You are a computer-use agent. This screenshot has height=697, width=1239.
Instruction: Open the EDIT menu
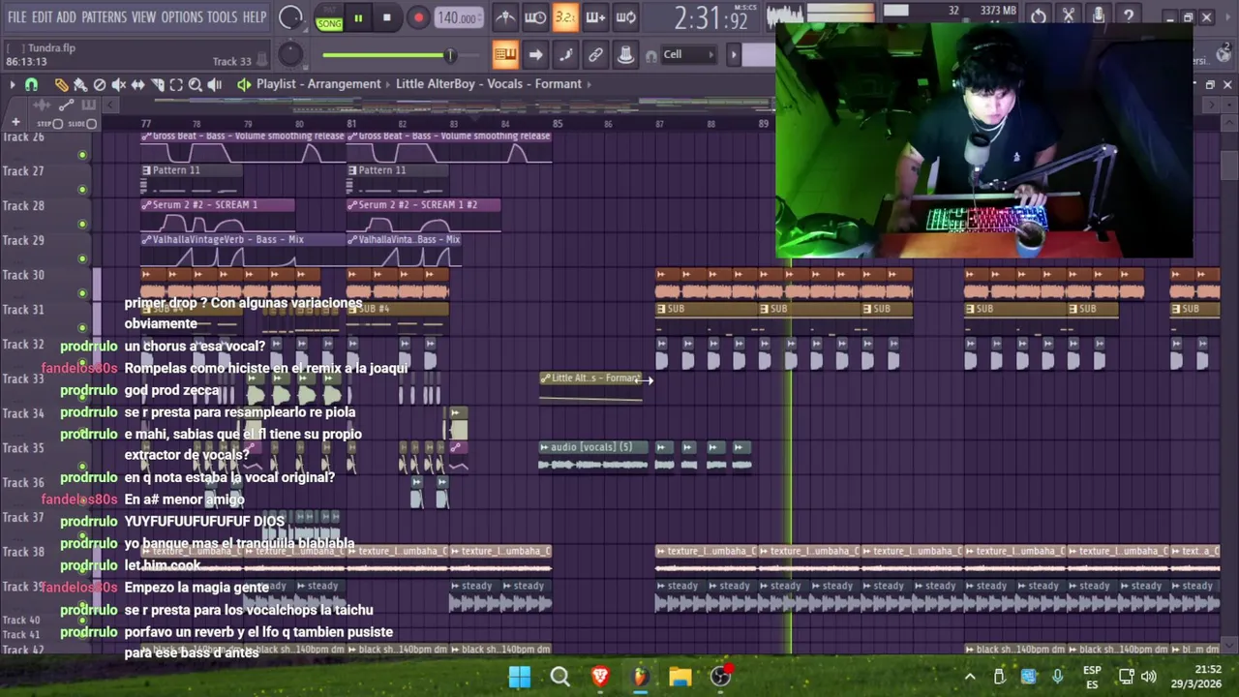point(43,17)
